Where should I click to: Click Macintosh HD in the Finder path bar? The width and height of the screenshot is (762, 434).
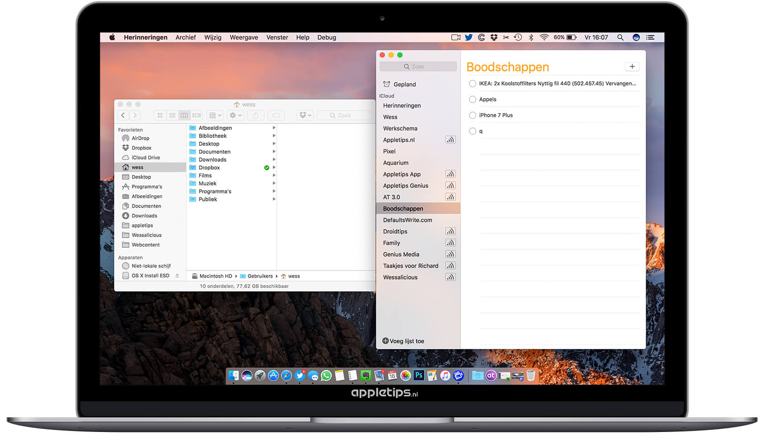pyautogui.click(x=212, y=276)
